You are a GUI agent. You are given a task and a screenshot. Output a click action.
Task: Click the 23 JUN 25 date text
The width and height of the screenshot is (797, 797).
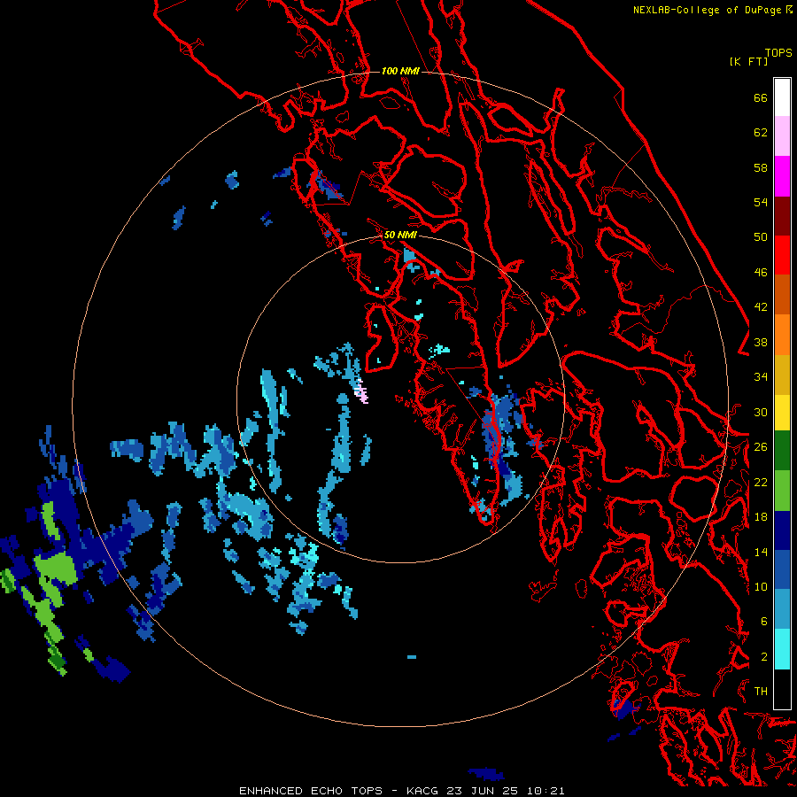[x=484, y=791]
